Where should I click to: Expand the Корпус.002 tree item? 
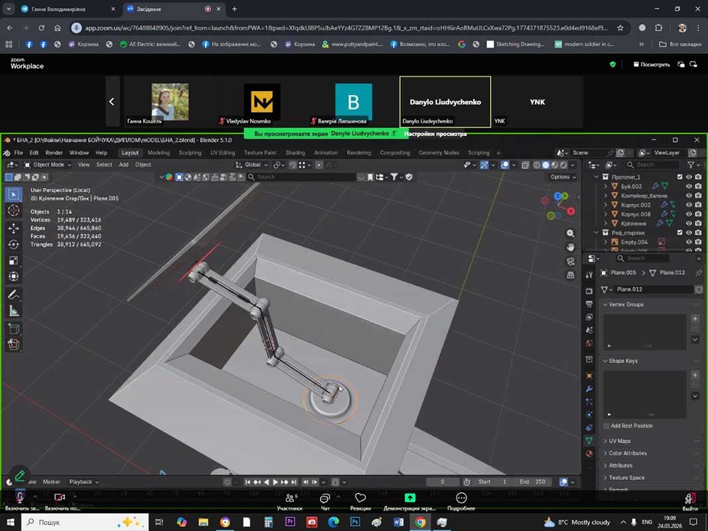[x=605, y=205]
